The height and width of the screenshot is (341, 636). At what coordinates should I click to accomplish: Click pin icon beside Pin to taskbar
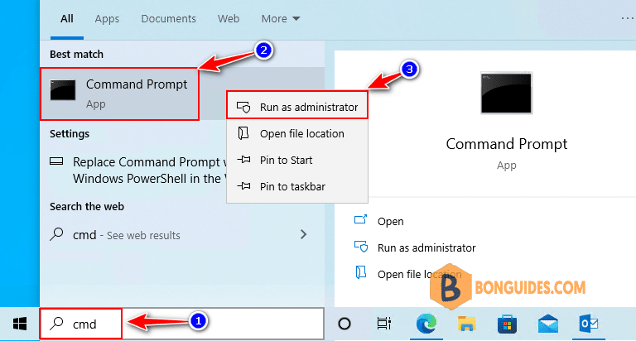tap(243, 186)
